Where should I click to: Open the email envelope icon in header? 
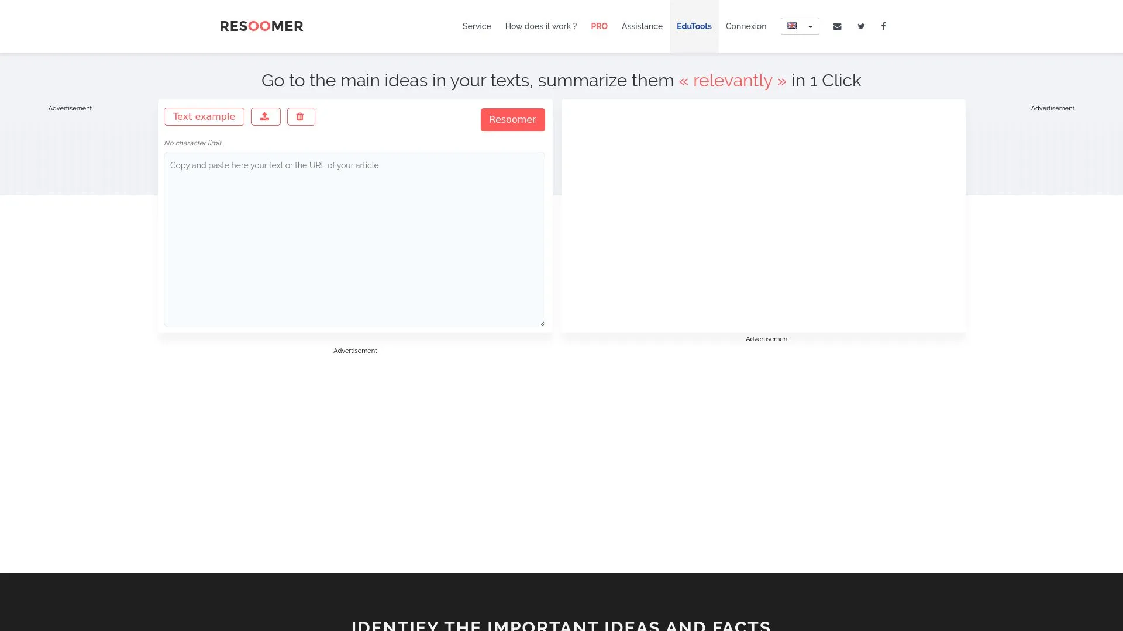click(837, 26)
